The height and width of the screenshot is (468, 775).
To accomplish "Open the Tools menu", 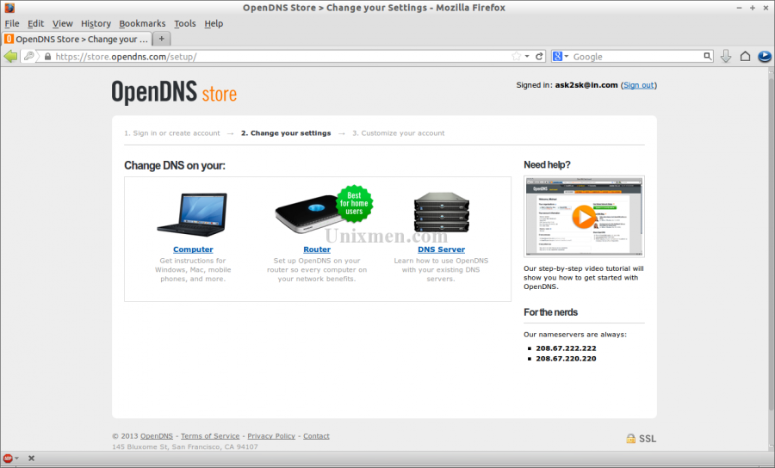I will (185, 23).
